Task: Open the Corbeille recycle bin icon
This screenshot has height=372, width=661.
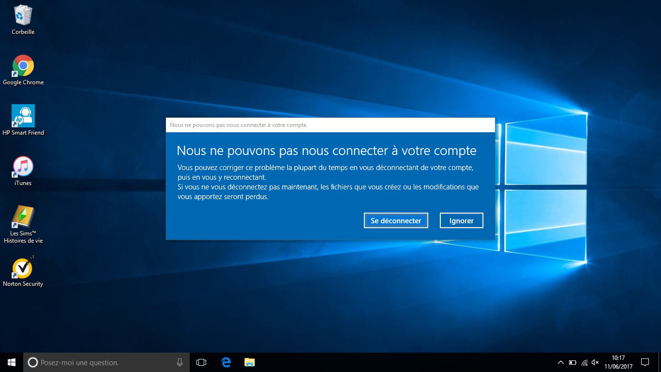Action: [x=23, y=19]
